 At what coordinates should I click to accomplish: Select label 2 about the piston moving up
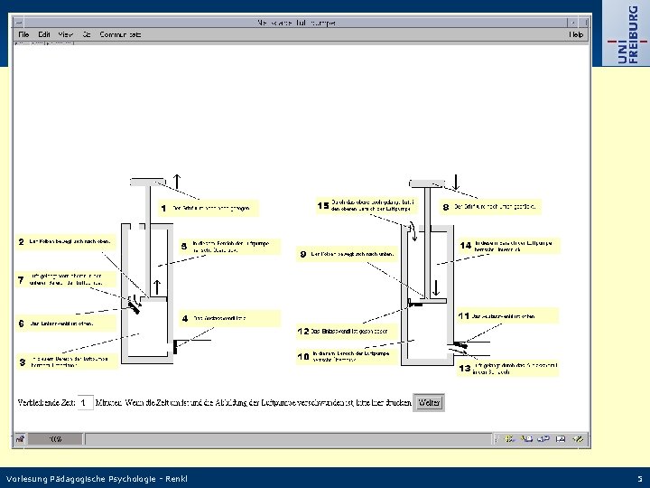click(66, 242)
